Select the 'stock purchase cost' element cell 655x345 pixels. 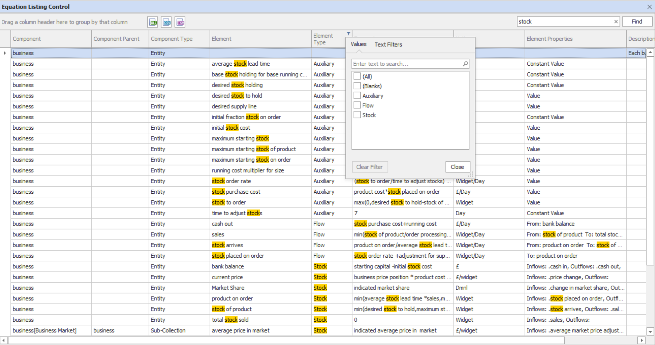(260, 192)
